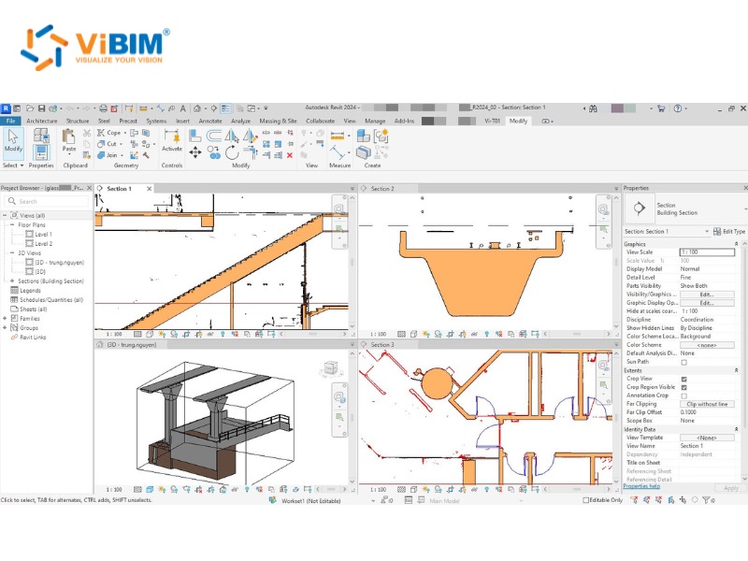Expand the Groups node

point(5,328)
